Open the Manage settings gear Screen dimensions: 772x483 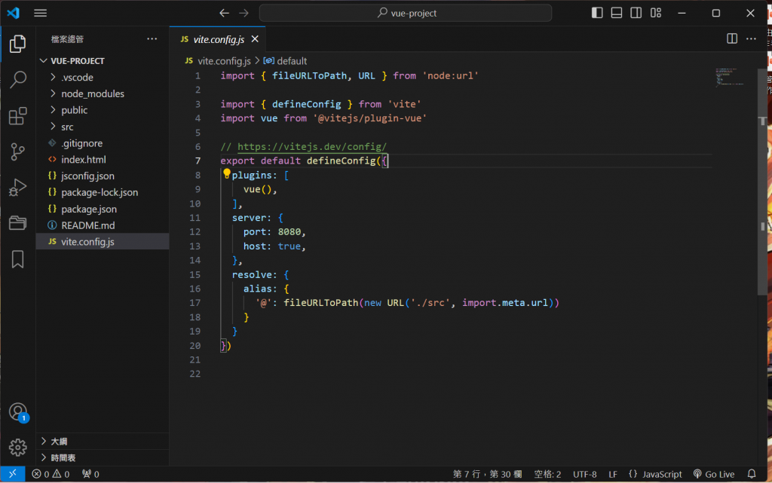pyautogui.click(x=17, y=446)
